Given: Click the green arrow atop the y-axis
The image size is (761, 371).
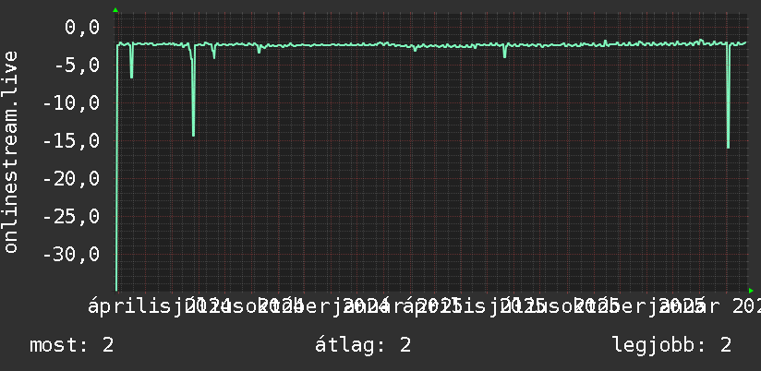Looking at the screenshot, I should click(115, 10).
